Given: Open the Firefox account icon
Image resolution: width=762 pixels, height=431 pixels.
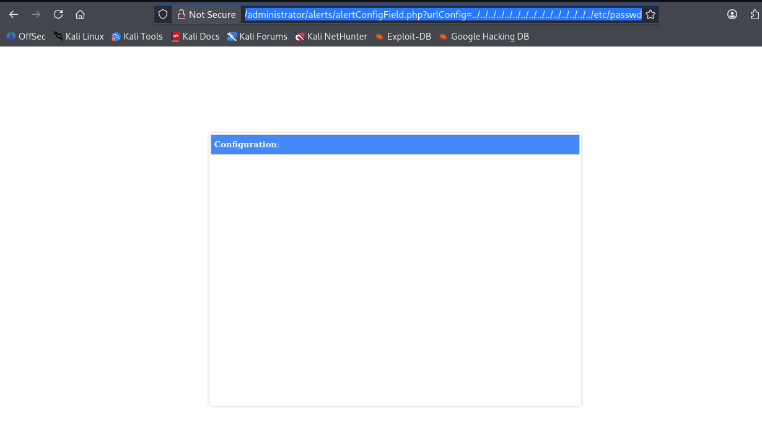Looking at the screenshot, I should (732, 14).
